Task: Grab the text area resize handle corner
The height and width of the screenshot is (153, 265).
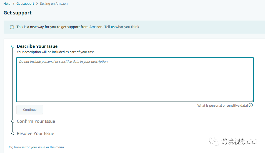Action: coord(252,100)
